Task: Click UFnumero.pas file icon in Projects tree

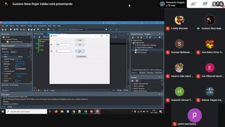Action: [x=136, y=53]
